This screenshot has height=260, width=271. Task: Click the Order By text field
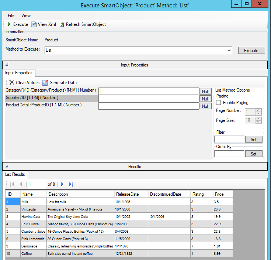click(229, 154)
